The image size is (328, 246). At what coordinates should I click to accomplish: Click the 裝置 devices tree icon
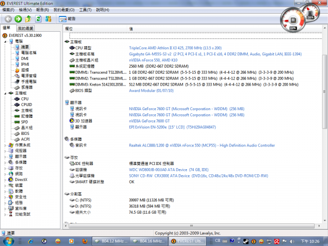point(11,186)
